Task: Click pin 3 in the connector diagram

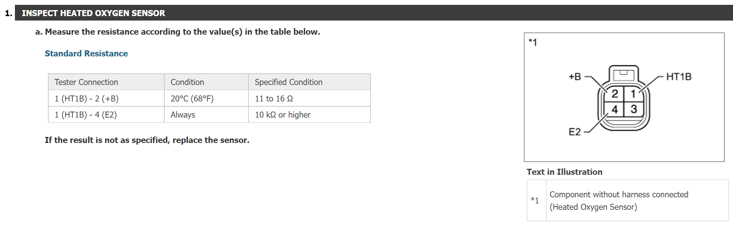Action: point(634,109)
